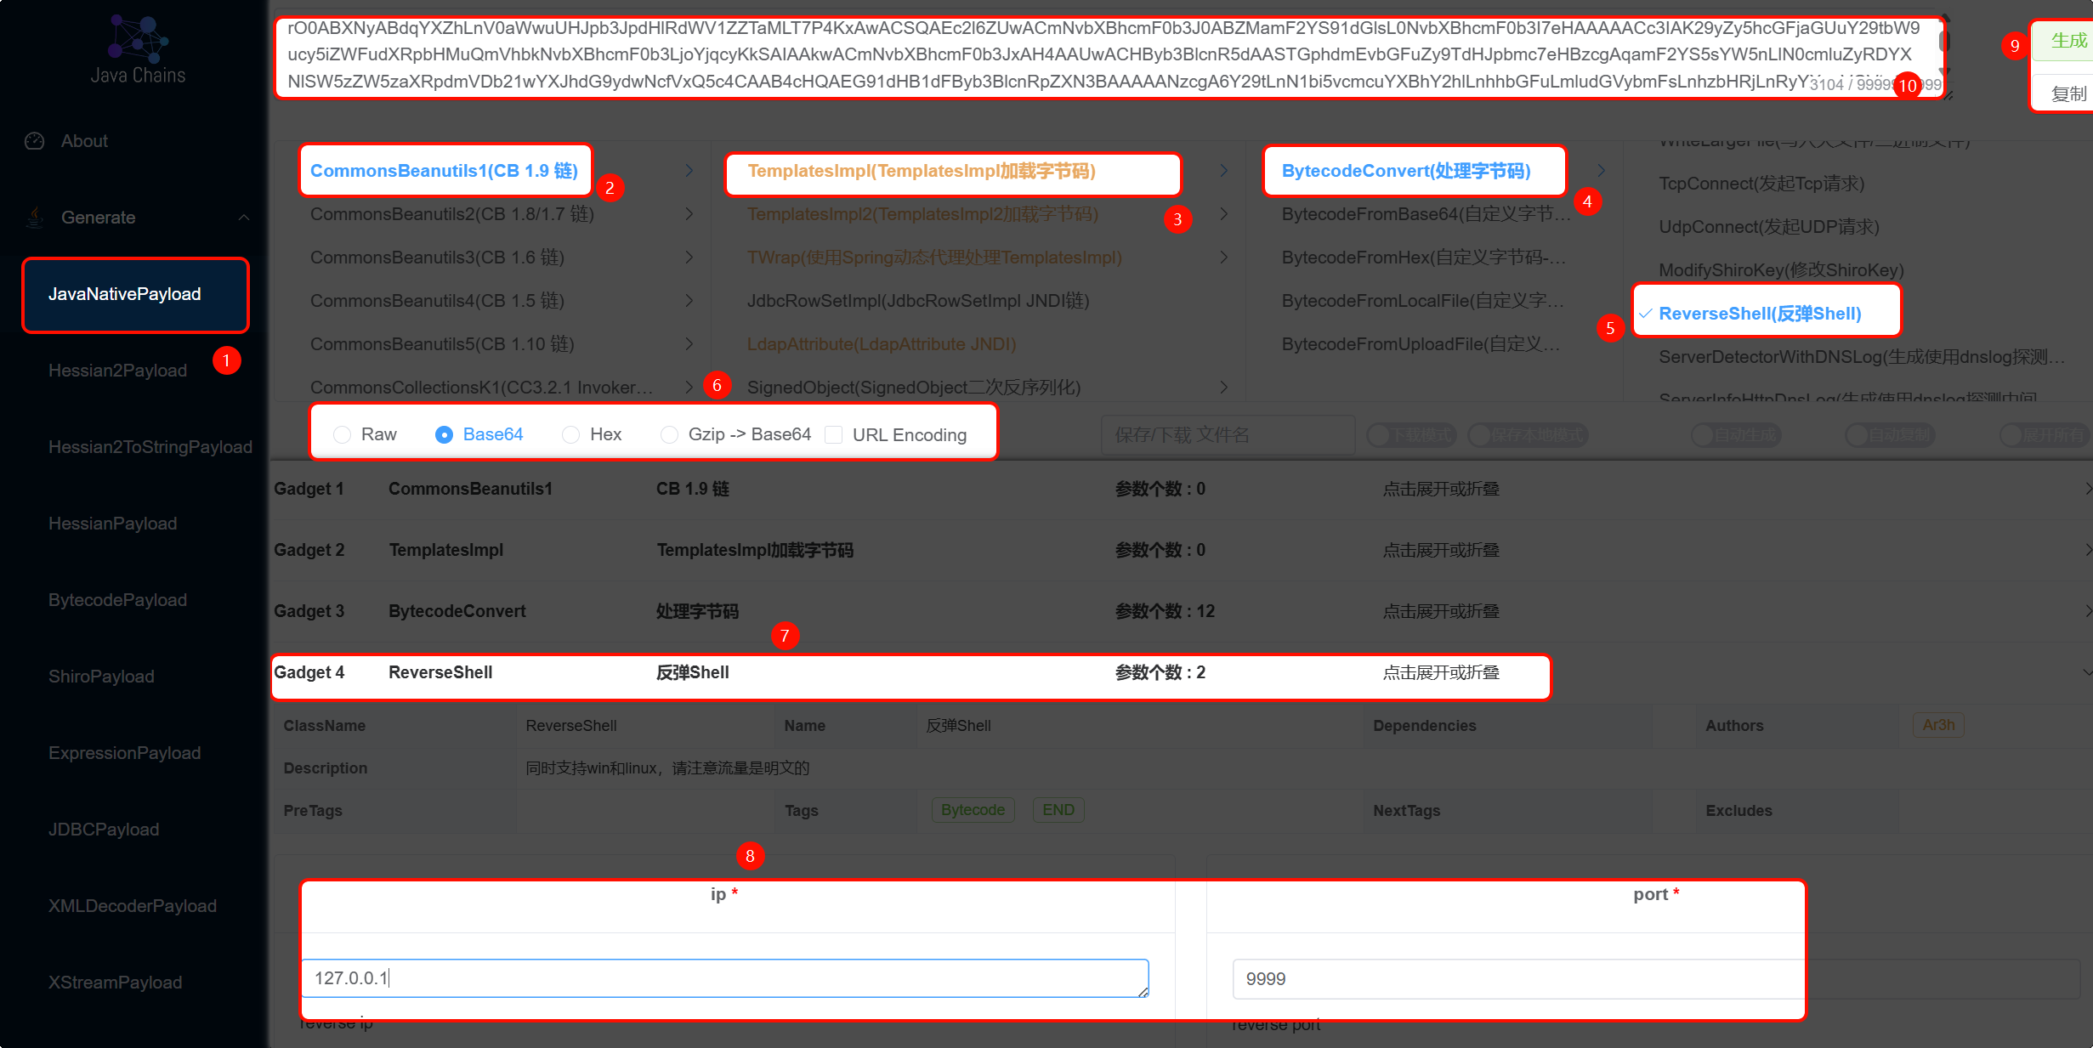Screen dimensions: 2093x1048
Task: Click the 生成 generate button
Action: pos(2067,41)
